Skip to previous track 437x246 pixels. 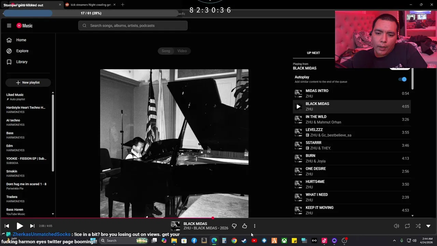click(7, 226)
